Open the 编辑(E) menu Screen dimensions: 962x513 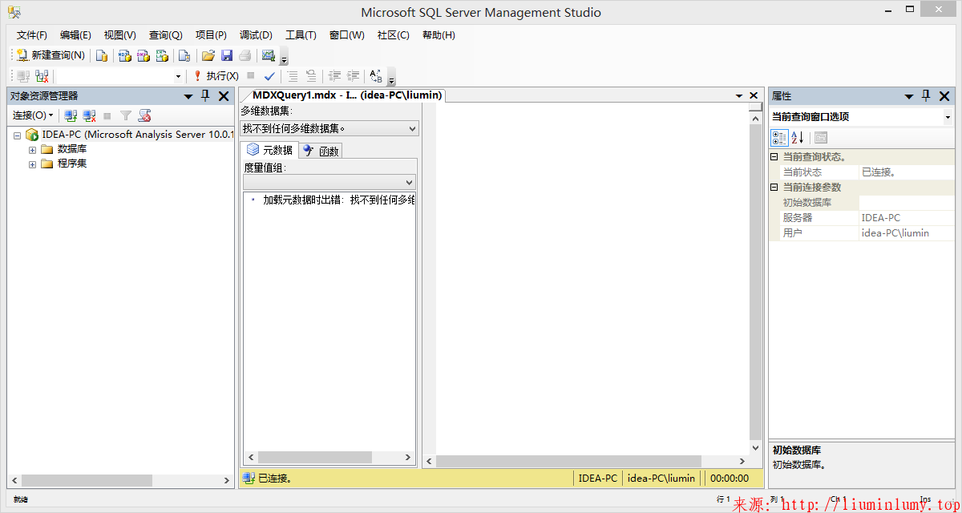75,35
